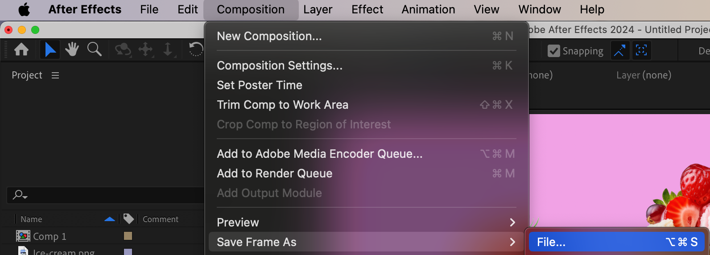Select the Zoom magnifier tool
The image size is (710, 255).
(94, 49)
